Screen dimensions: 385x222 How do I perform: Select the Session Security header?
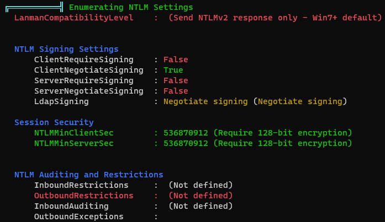click(54, 122)
